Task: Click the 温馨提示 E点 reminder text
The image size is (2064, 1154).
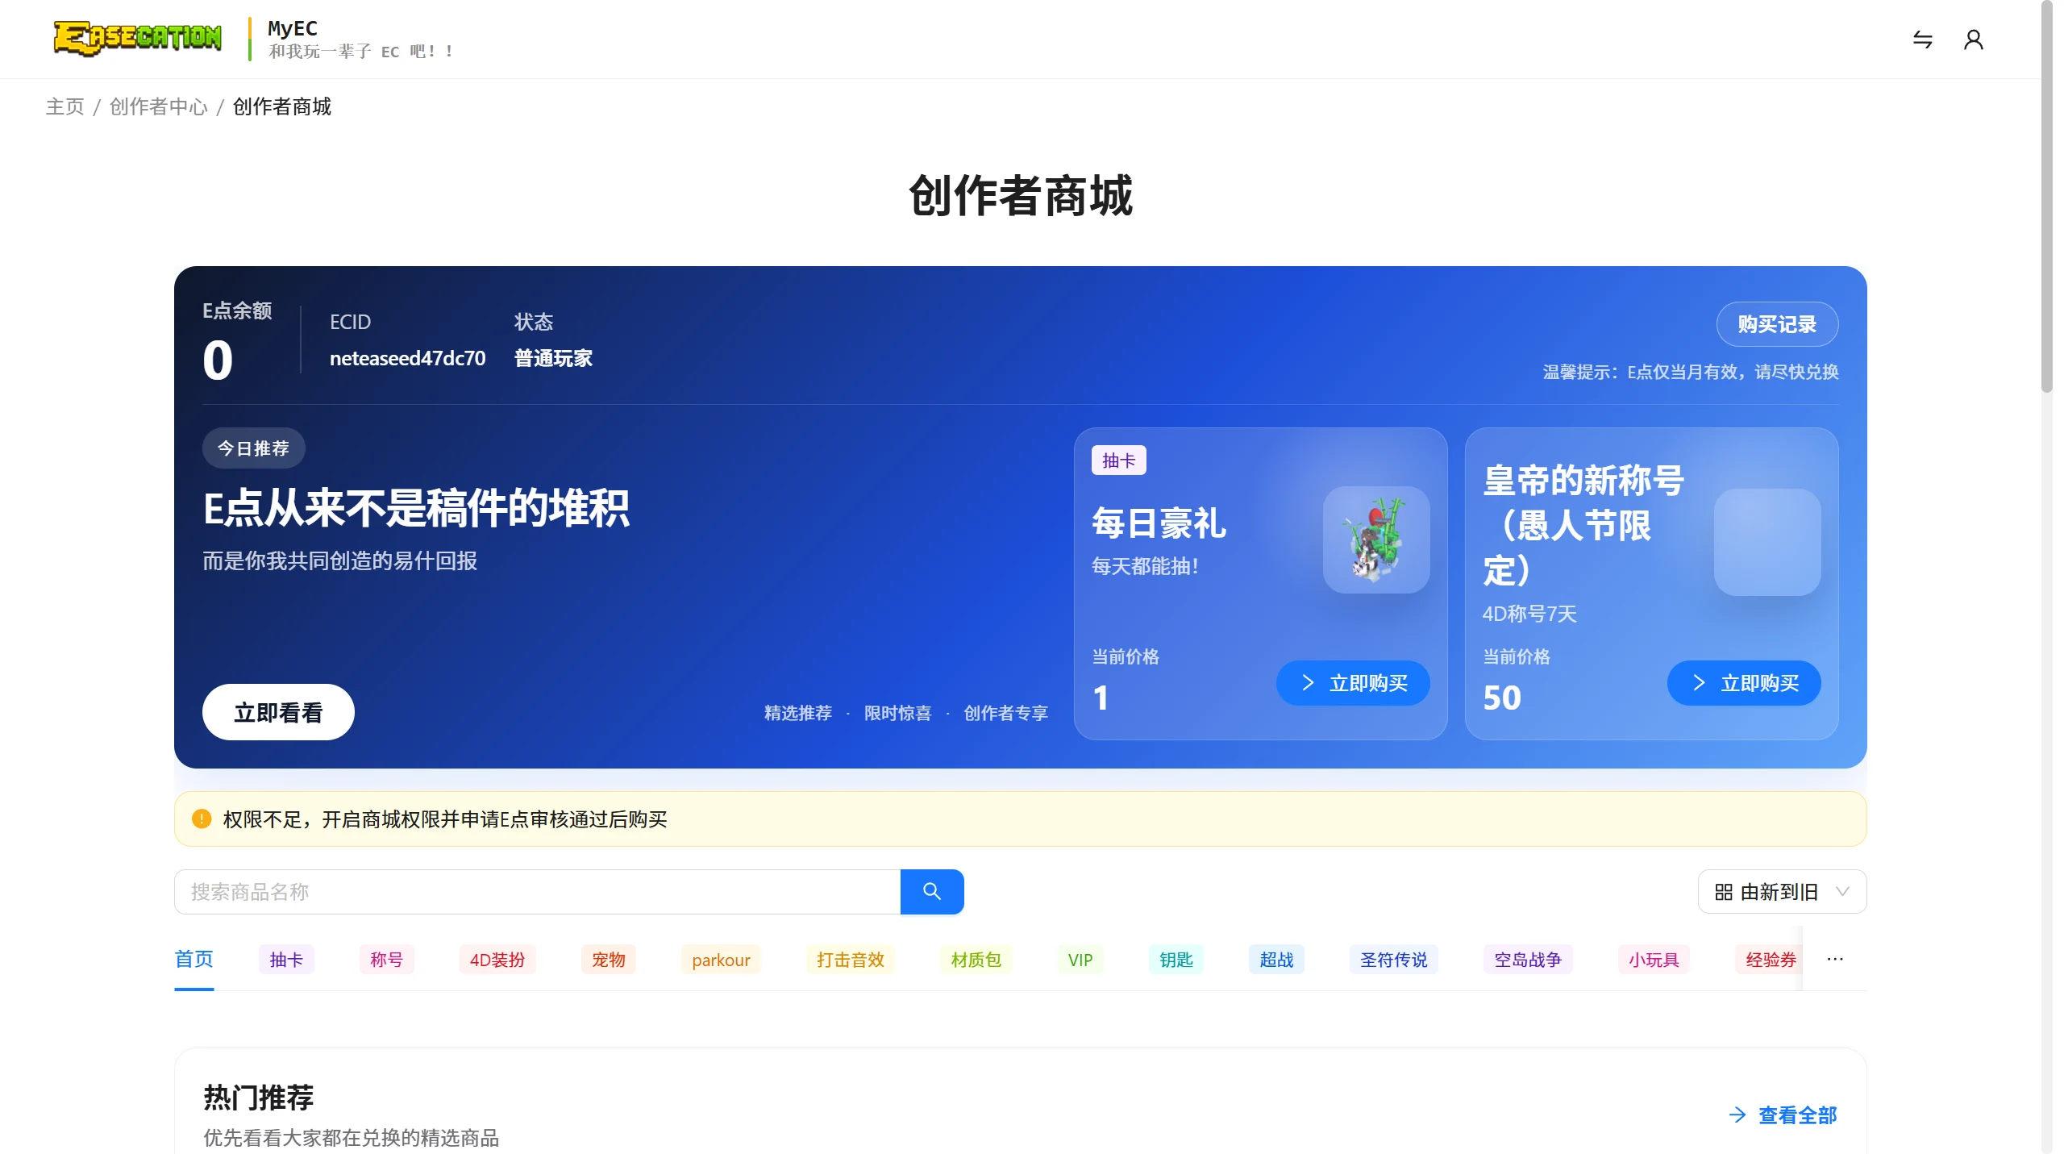Action: pyautogui.click(x=1691, y=372)
